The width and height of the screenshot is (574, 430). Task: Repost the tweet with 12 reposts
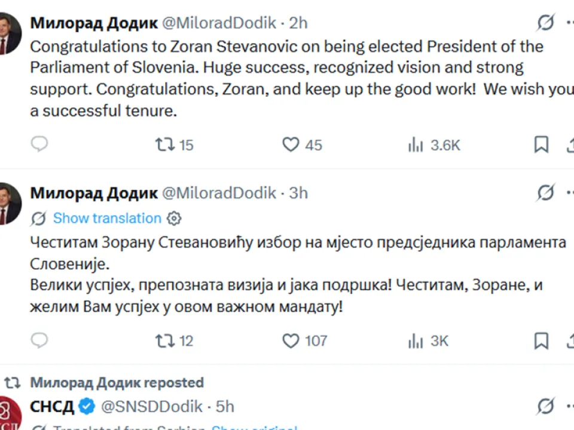[164, 340]
